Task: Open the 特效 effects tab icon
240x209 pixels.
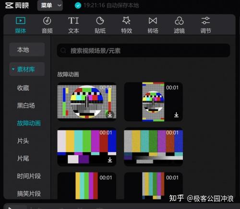Action: tap(126, 21)
